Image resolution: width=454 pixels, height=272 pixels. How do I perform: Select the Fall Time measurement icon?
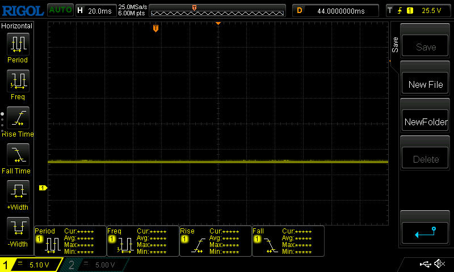18,155
